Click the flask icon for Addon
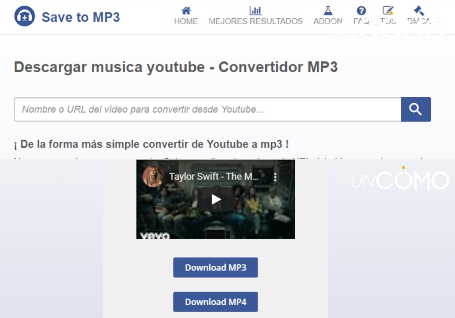The width and height of the screenshot is (455, 318). tap(328, 10)
